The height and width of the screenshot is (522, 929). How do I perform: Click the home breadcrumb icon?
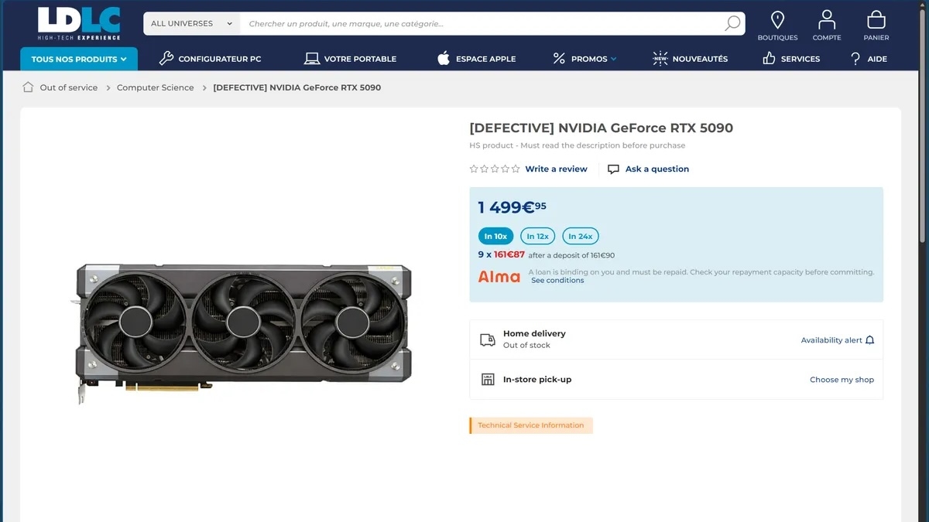28,87
